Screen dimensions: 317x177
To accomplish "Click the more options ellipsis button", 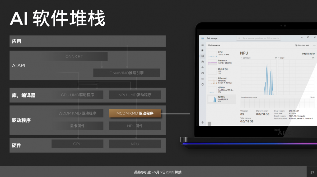I will pyautogui.click(x=314, y=45).
